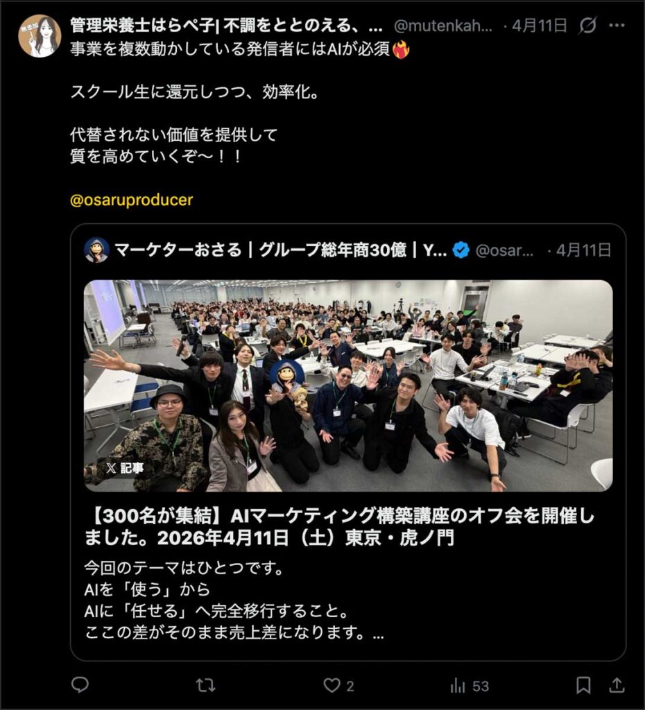
Task: Open マーケターおさる quoted account name
Action: coord(281,250)
